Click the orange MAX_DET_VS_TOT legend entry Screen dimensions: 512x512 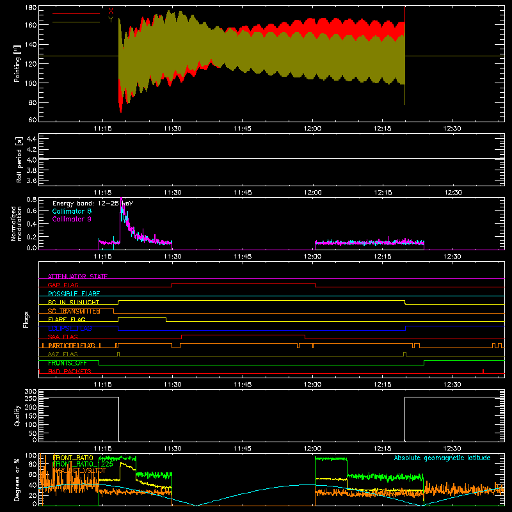point(79,470)
